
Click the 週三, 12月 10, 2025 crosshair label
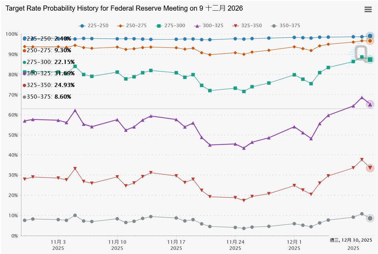351,240
